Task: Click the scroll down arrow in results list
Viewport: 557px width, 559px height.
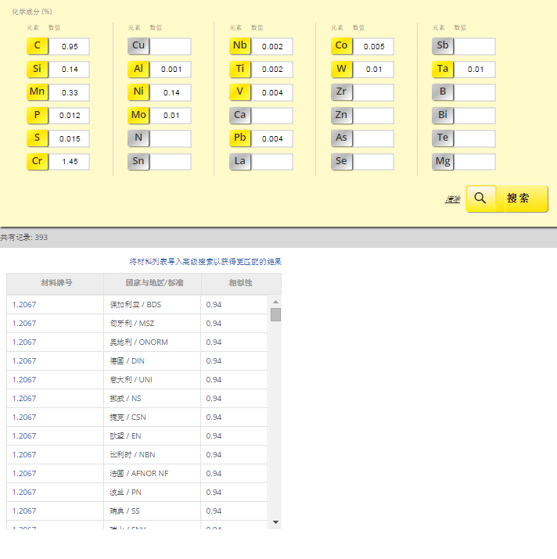Action: [x=275, y=521]
